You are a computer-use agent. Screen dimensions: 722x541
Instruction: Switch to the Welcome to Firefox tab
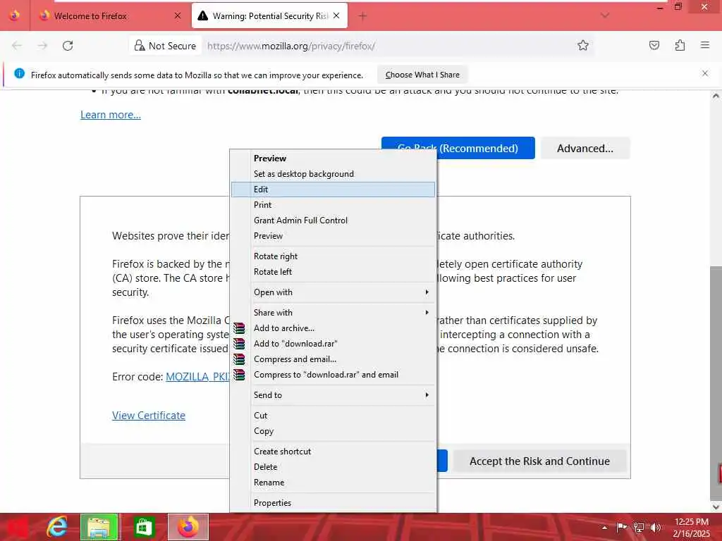[111, 15]
